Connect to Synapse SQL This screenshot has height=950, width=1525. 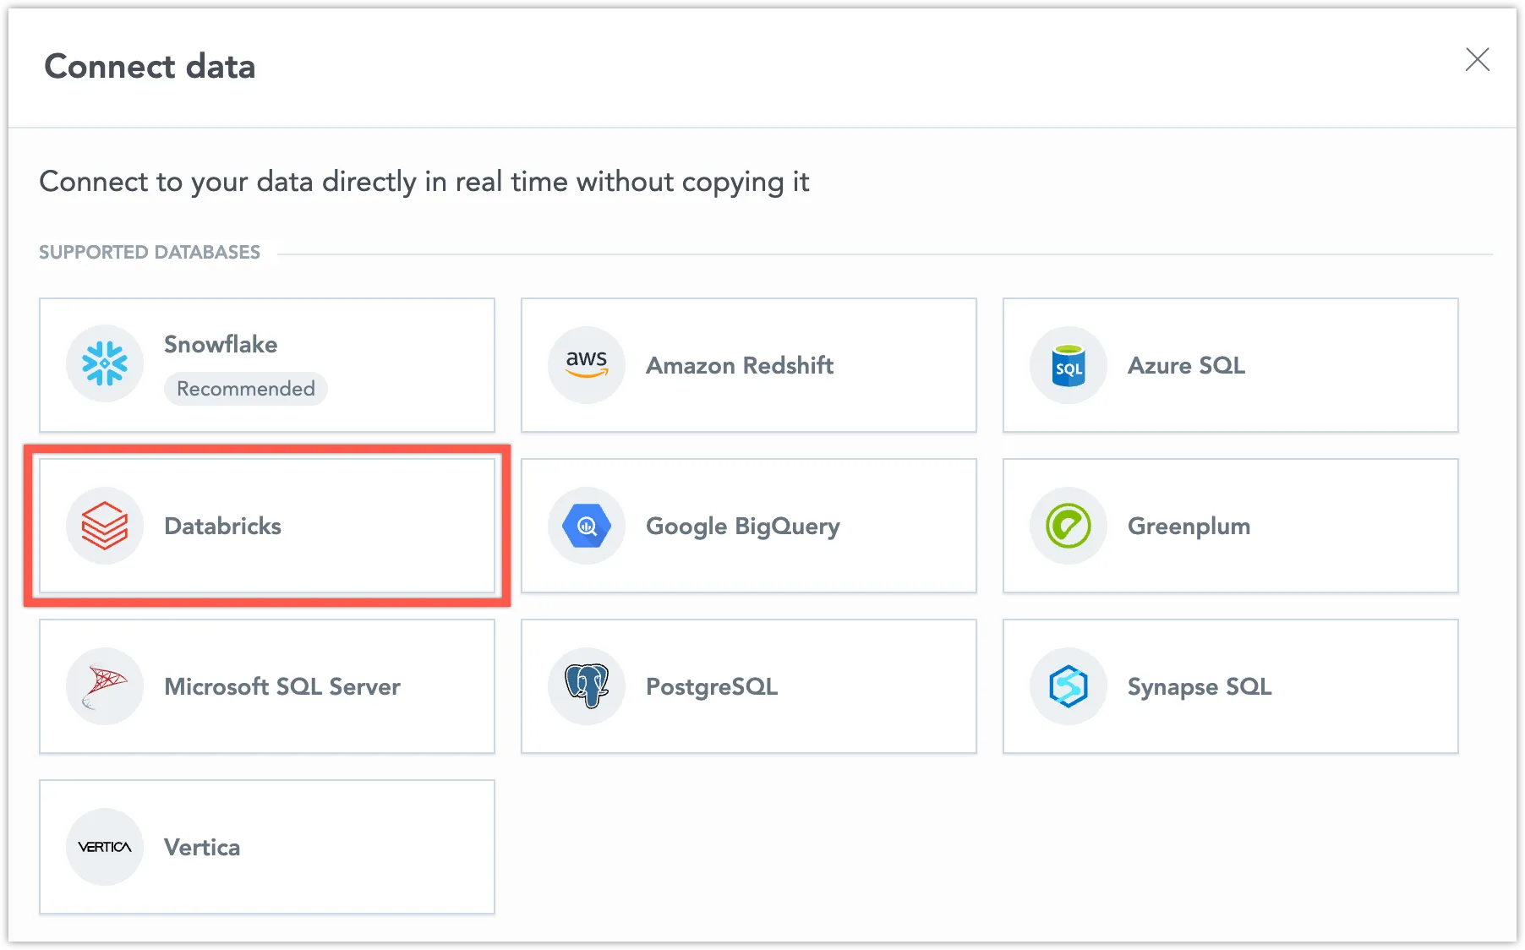(x=1230, y=686)
